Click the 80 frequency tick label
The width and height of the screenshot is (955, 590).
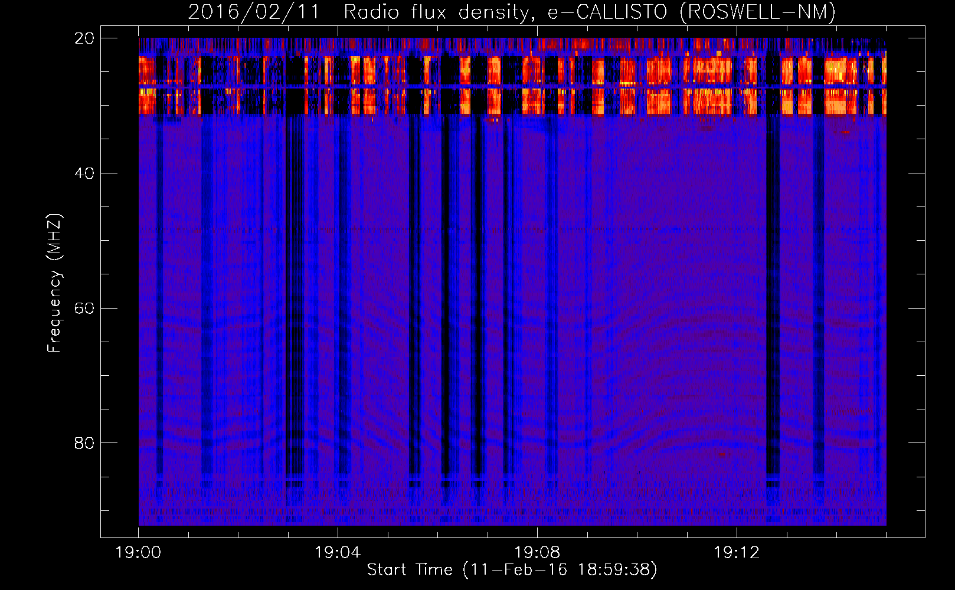pos(84,443)
